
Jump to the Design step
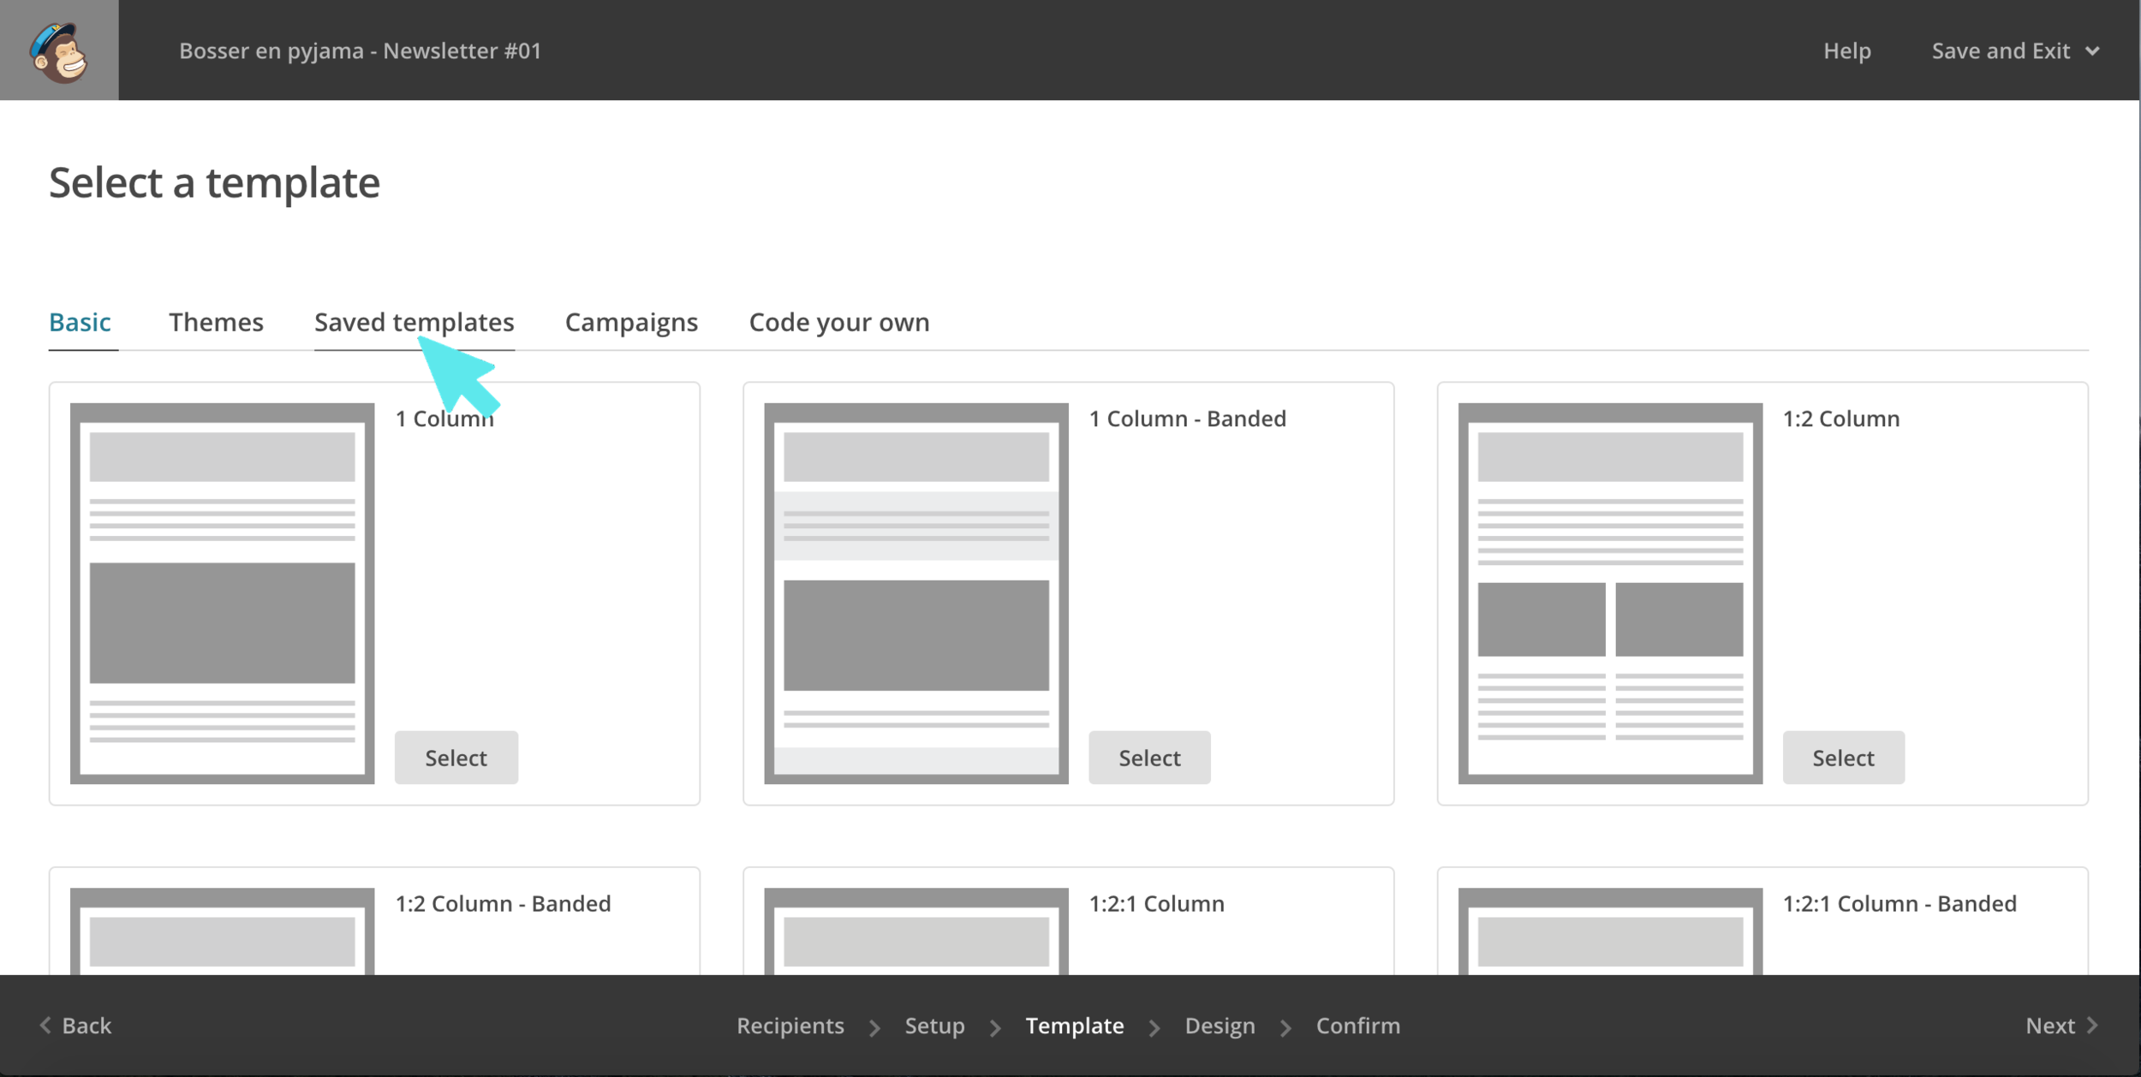point(1220,1026)
